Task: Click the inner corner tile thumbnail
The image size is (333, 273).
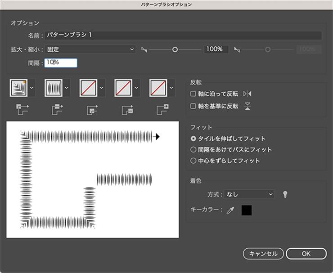Action: (88, 88)
